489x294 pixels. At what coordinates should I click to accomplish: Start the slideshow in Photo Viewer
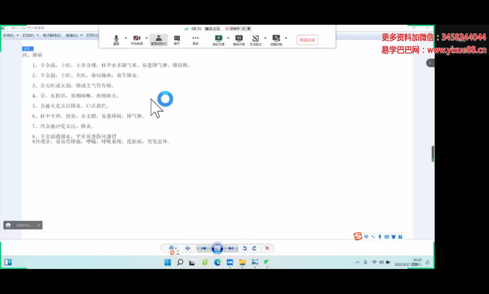[x=217, y=248]
